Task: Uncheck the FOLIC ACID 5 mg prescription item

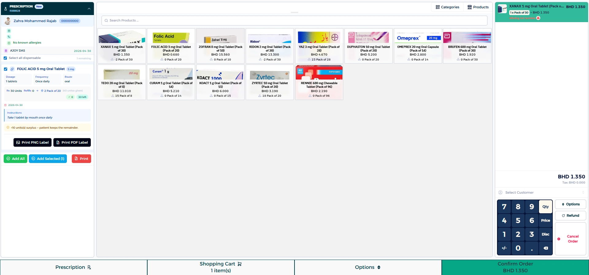Action: 6,69
